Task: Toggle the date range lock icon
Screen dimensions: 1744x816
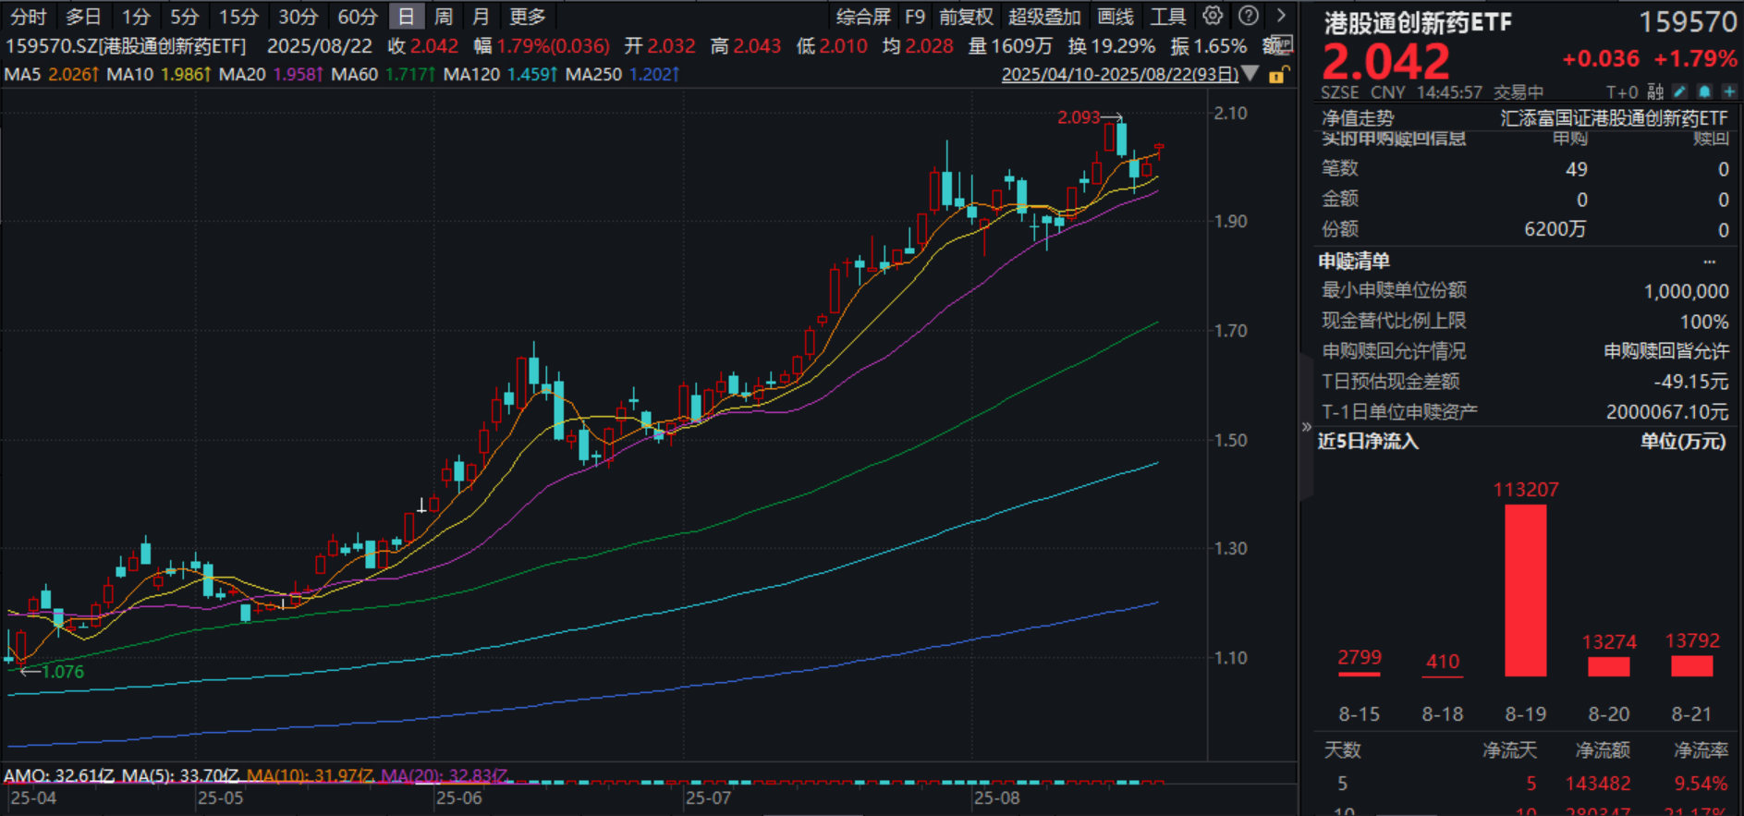Action: tap(1276, 75)
